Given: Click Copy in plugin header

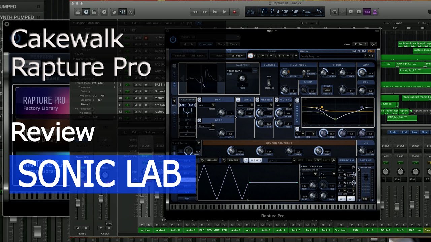Looking at the screenshot, I should (221, 44).
